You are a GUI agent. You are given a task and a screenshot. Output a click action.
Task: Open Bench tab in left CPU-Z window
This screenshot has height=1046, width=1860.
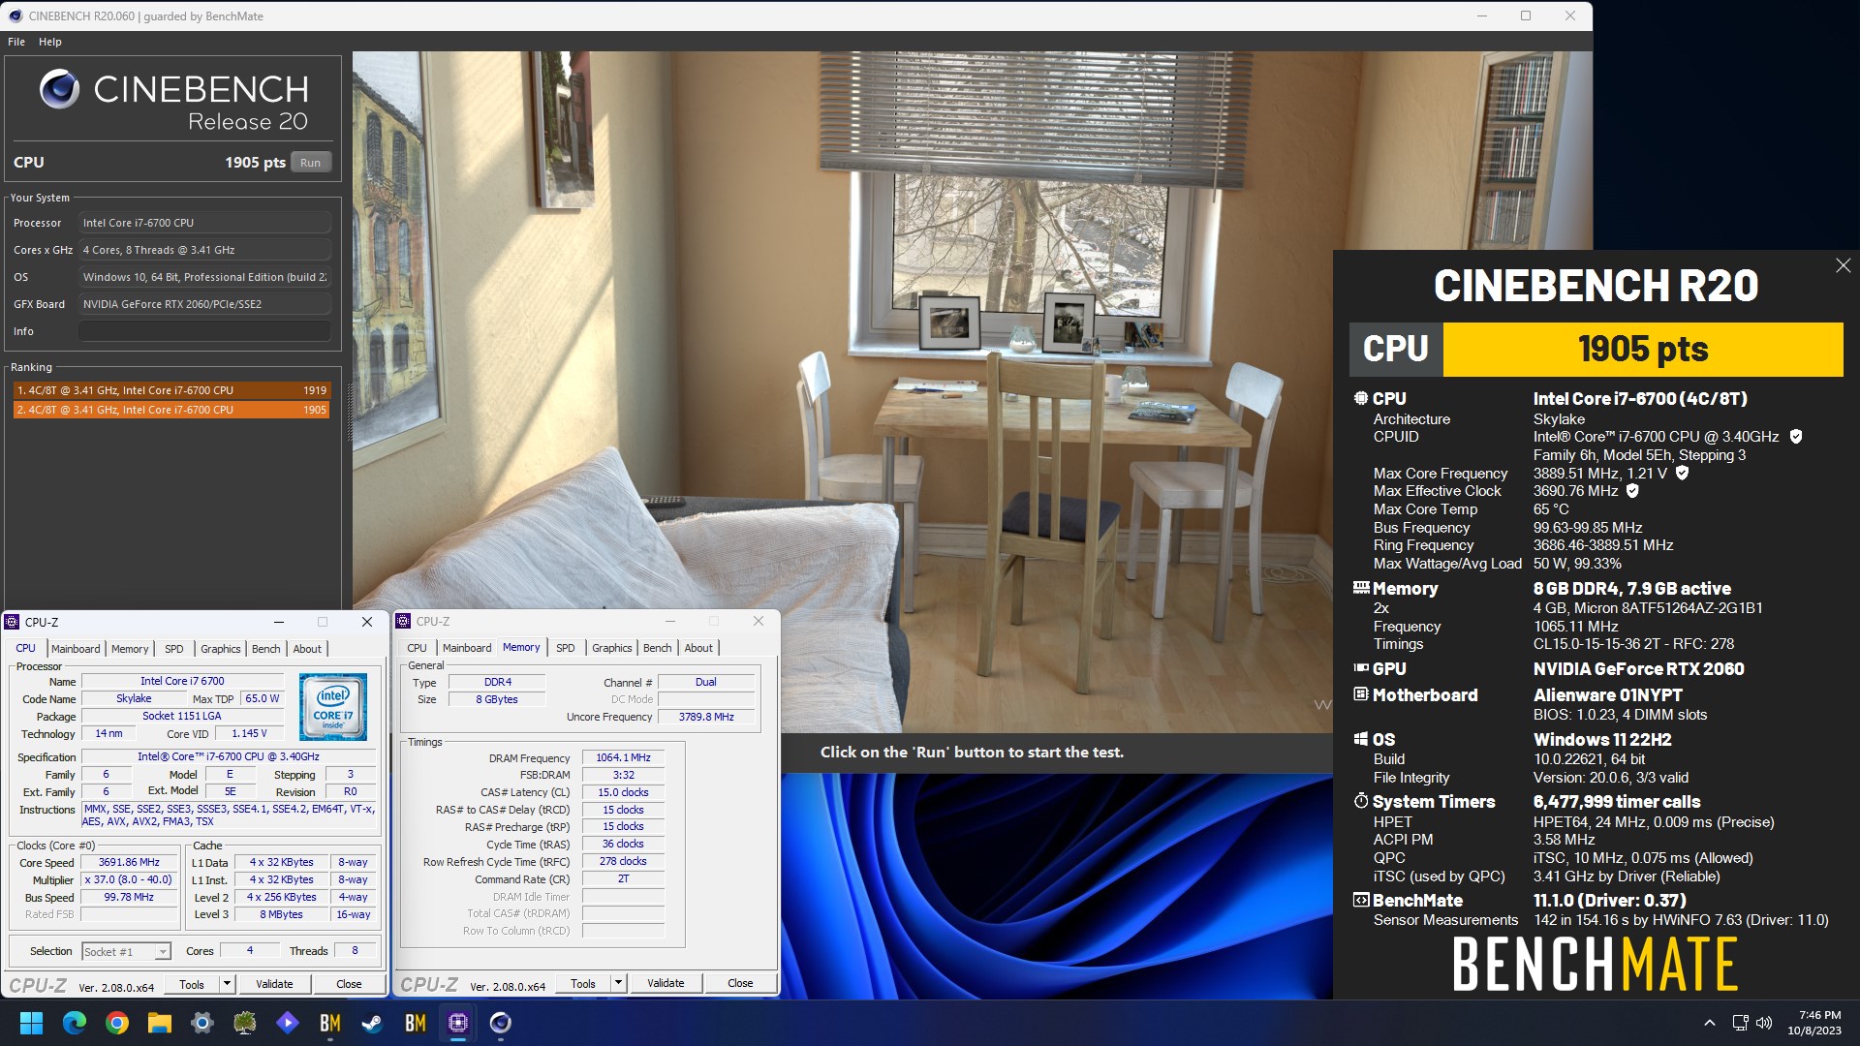click(x=266, y=649)
